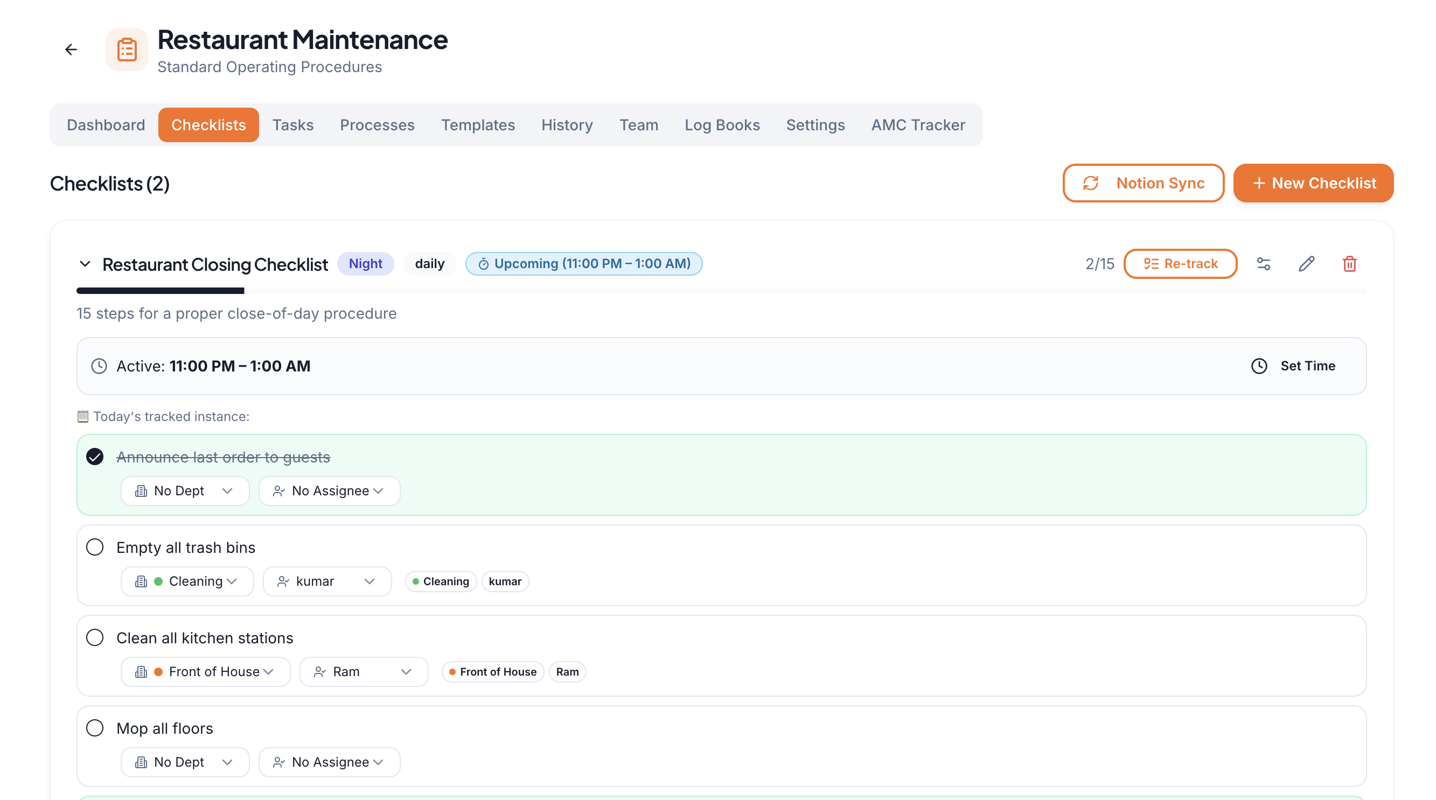Switch to the Dashboard tab
Screen dimensions: 1436x800
(x=106, y=125)
